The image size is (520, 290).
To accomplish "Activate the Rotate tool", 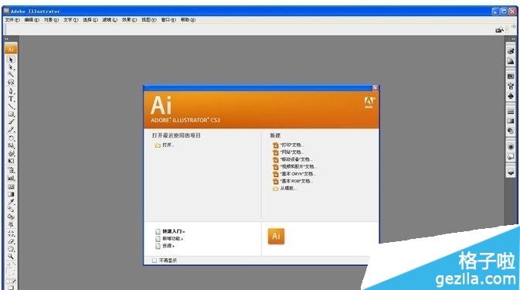I will tap(11, 138).
